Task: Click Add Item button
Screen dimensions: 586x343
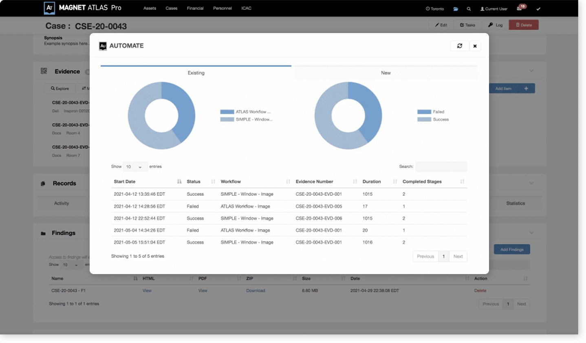Action: 512,89
